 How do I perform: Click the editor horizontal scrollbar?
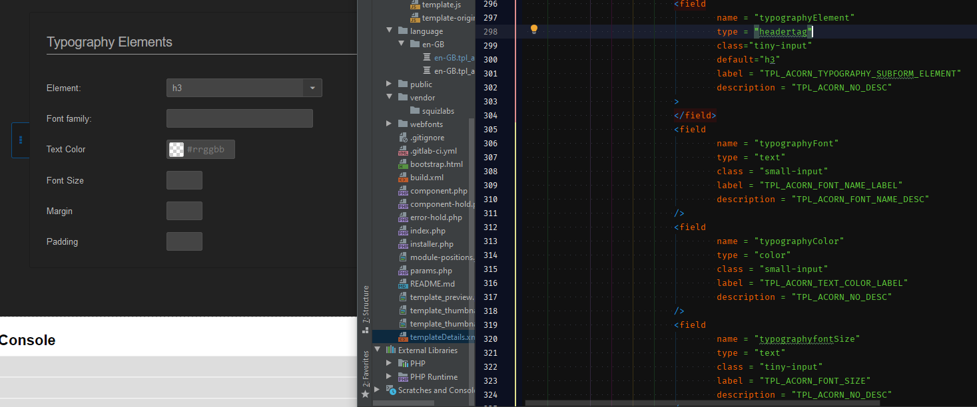pyautogui.click(x=703, y=402)
